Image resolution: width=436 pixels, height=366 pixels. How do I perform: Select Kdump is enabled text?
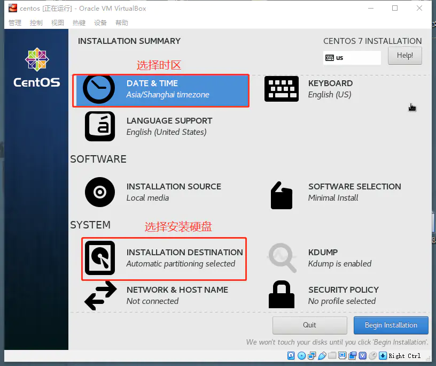340,263
